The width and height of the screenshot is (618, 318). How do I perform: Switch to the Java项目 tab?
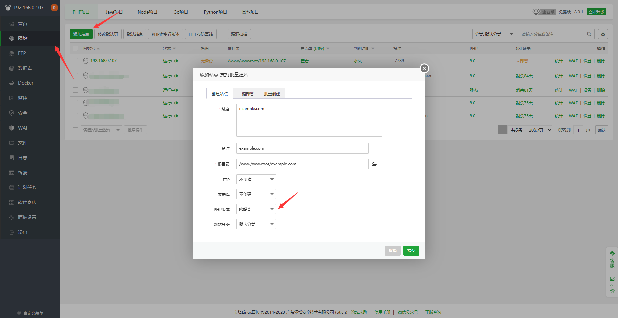[114, 12]
